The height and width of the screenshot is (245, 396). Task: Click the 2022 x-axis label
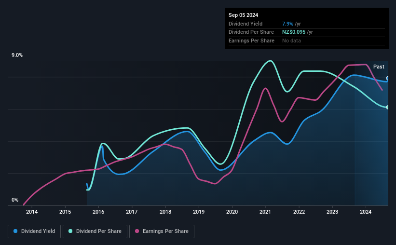click(299, 212)
